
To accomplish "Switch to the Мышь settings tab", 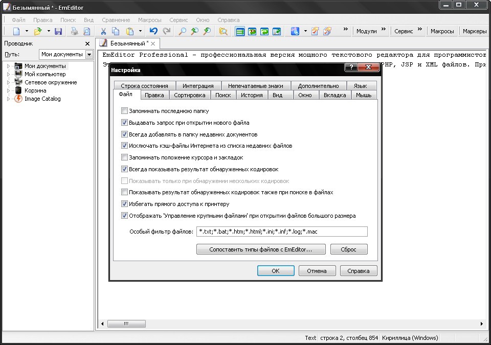I will [x=364, y=95].
